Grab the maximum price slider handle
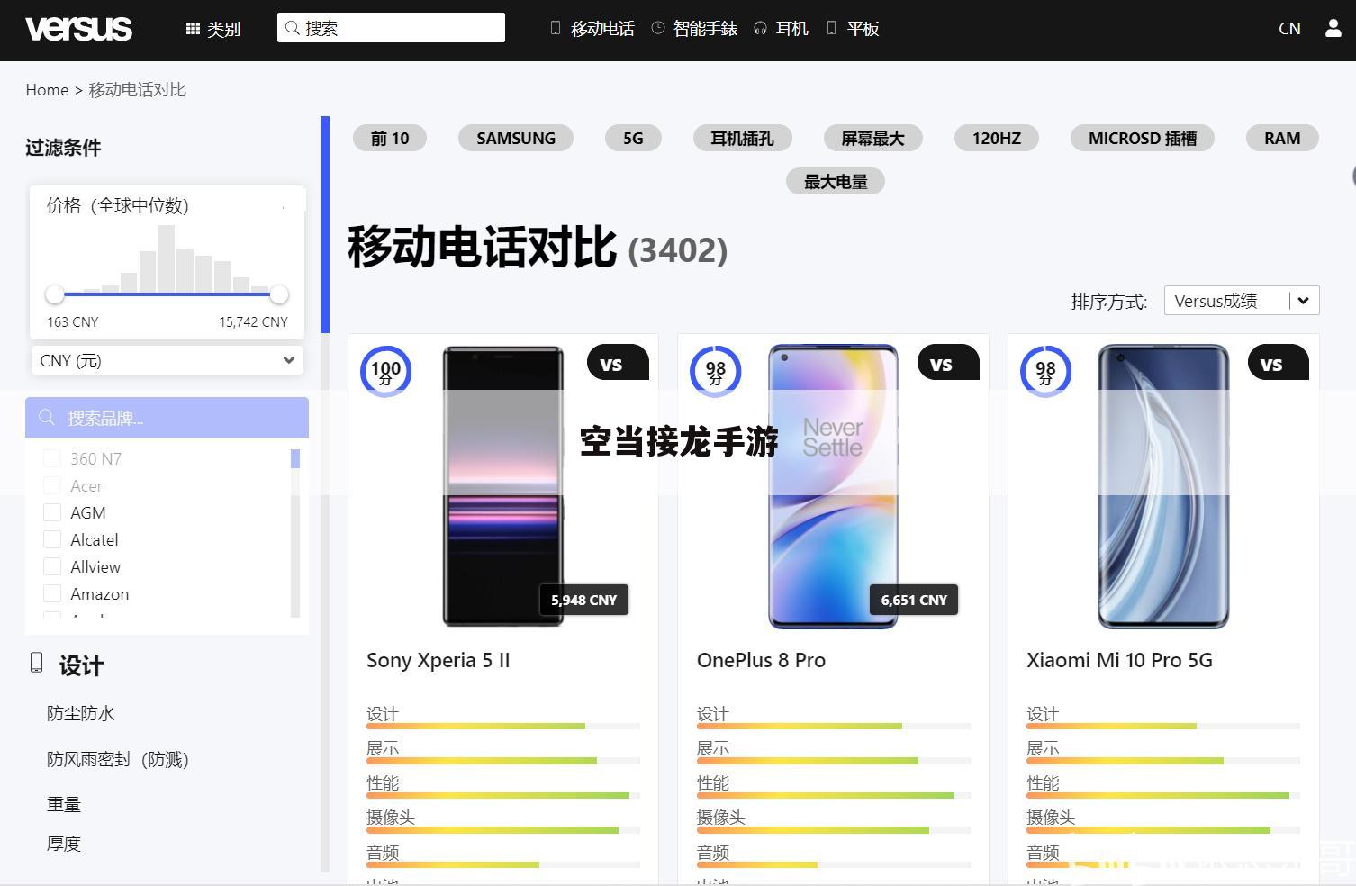Image resolution: width=1356 pixels, height=886 pixels. [x=279, y=294]
